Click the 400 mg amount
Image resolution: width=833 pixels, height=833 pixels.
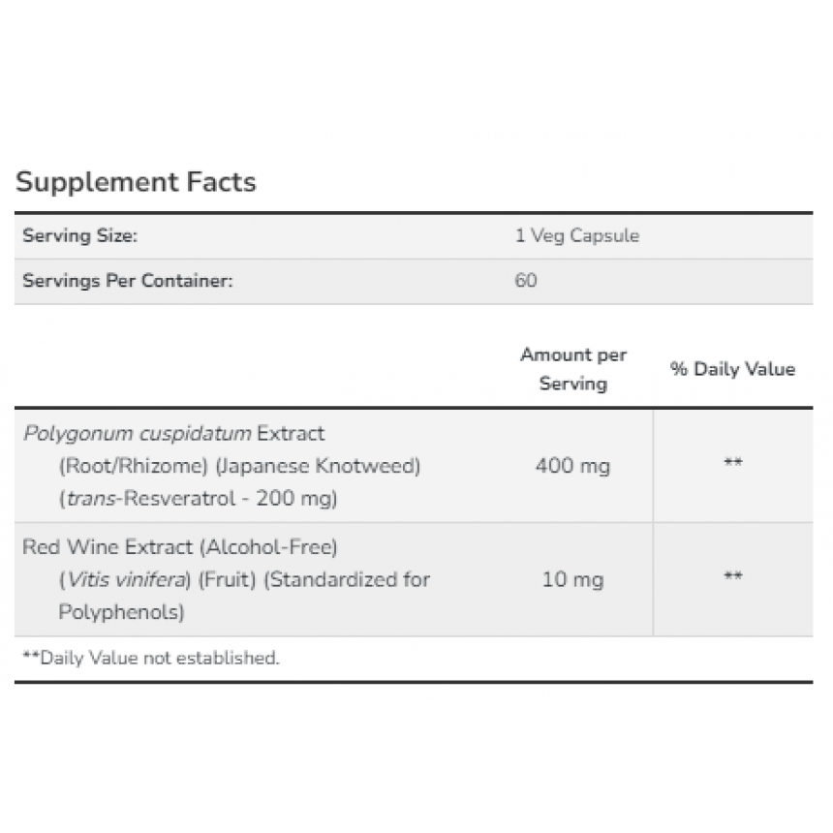click(x=572, y=466)
